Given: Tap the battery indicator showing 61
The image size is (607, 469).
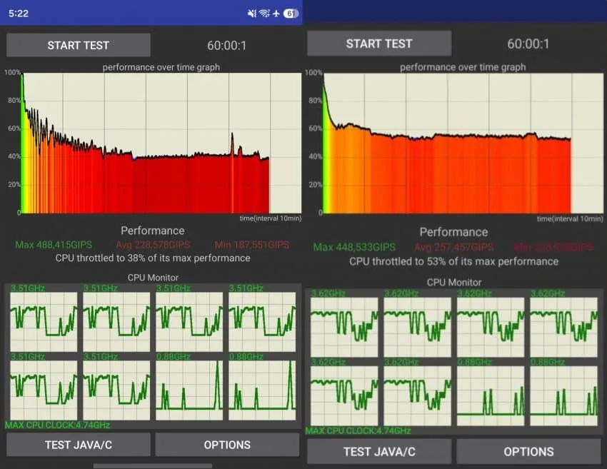Looking at the screenshot, I should coord(291,14).
